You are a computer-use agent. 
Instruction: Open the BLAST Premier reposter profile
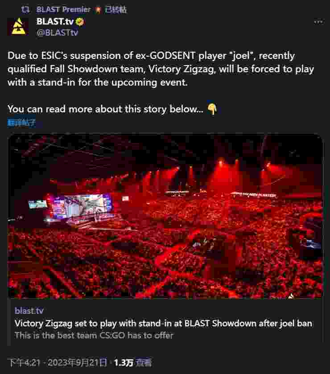(63, 9)
